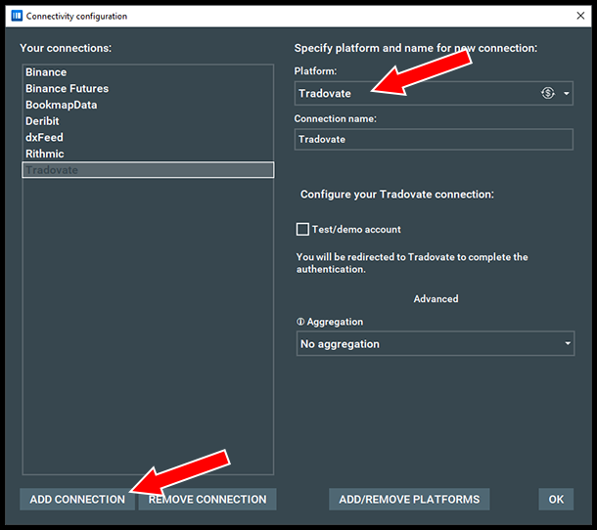Image resolution: width=597 pixels, height=530 pixels.
Task: Select the highlighted Tradovate connection
Action: pos(148,170)
